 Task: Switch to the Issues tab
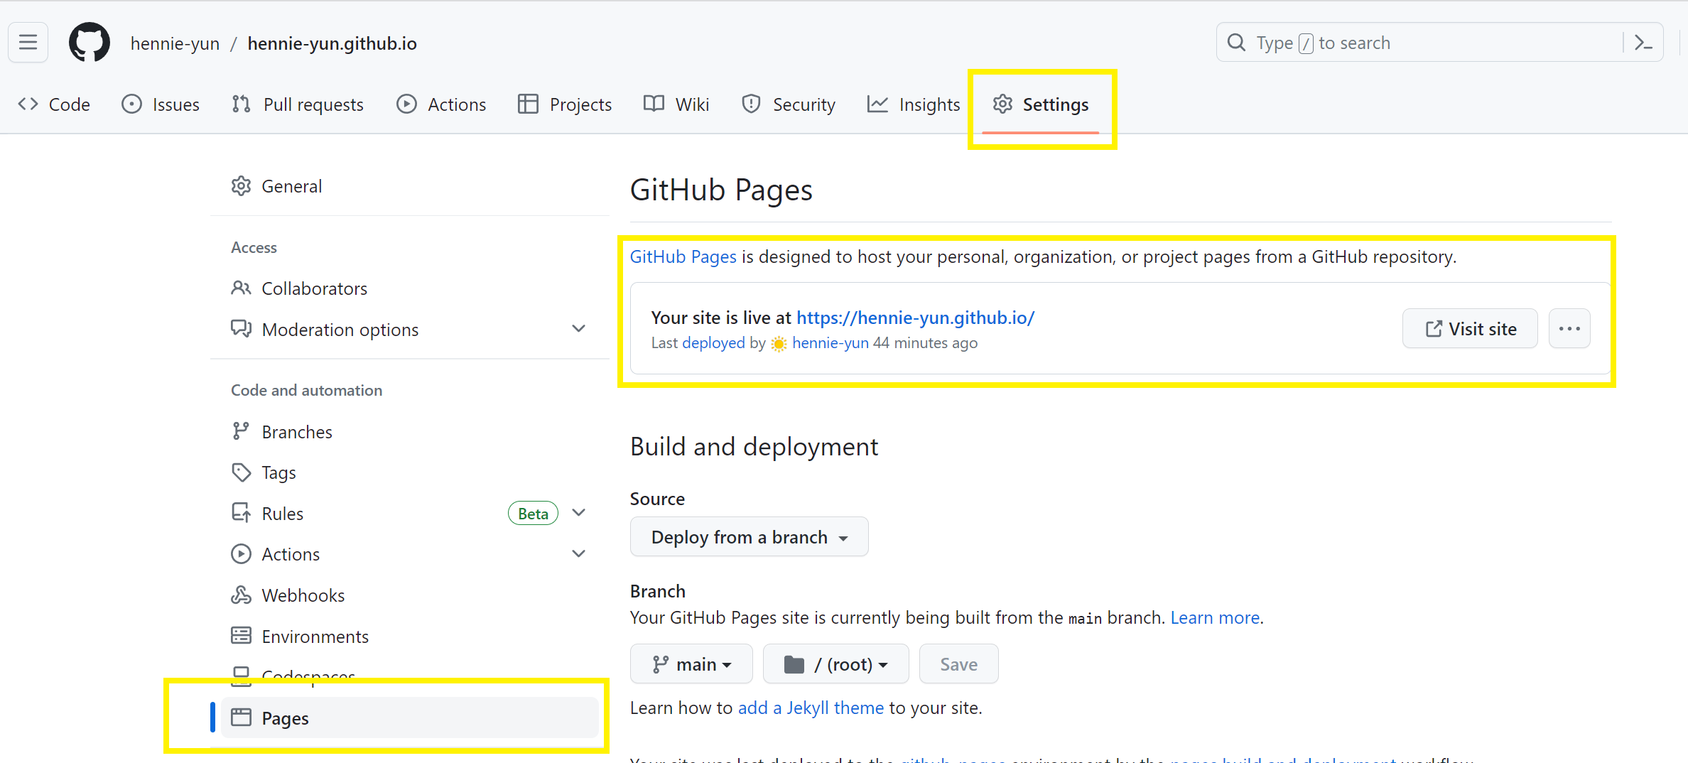coord(161,104)
